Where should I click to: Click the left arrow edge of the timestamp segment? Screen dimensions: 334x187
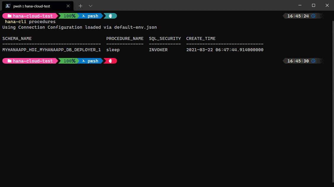pos(284,16)
